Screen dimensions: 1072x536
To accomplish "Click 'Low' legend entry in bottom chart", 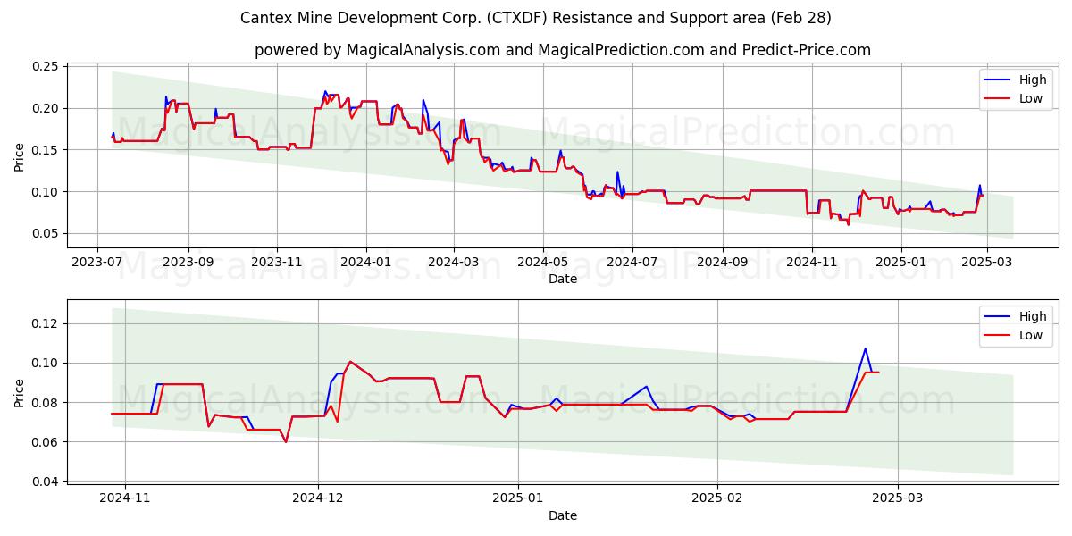I will 1031,334.
